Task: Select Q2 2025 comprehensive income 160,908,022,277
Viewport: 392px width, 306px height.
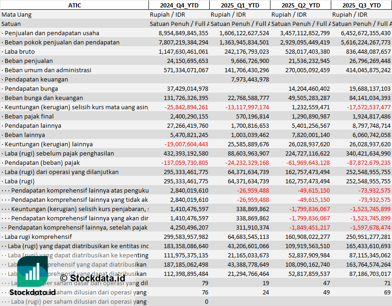Action: pyautogui.click(x=306, y=237)
